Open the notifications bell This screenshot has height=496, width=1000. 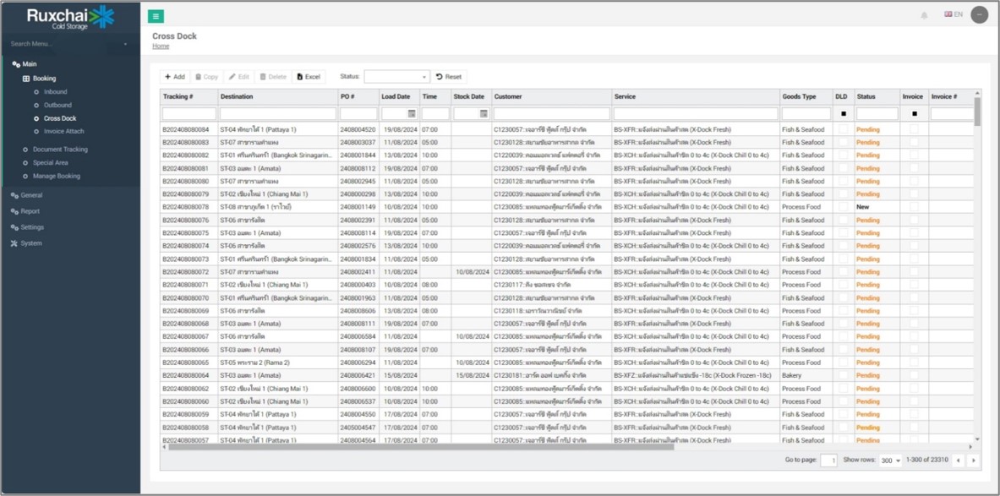[x=924, y=15]
